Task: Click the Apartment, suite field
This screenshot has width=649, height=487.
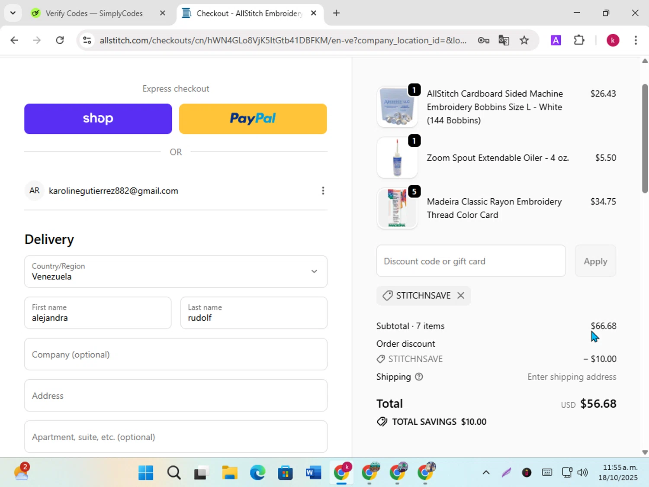Action: 176,437
